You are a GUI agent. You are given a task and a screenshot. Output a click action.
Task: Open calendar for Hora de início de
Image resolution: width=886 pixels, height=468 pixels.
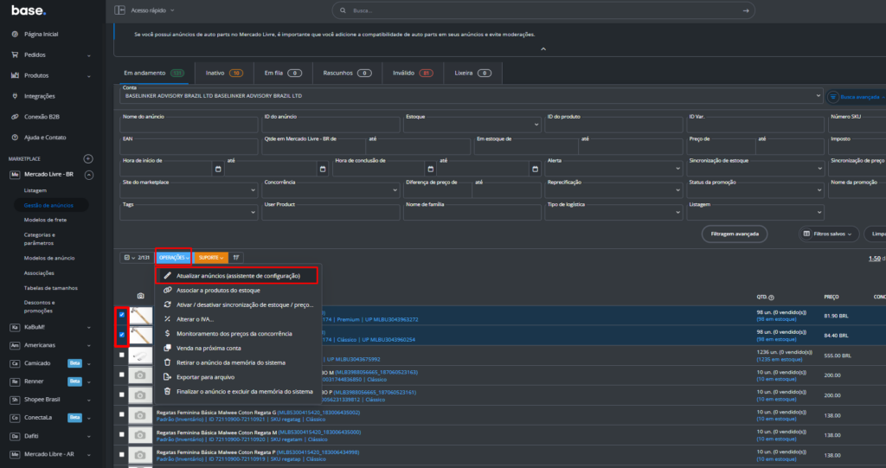click(218, 169)
